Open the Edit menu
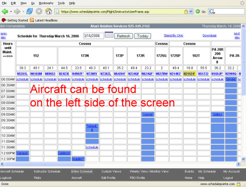Screen dimensions: 246x187 click(13, 3)
